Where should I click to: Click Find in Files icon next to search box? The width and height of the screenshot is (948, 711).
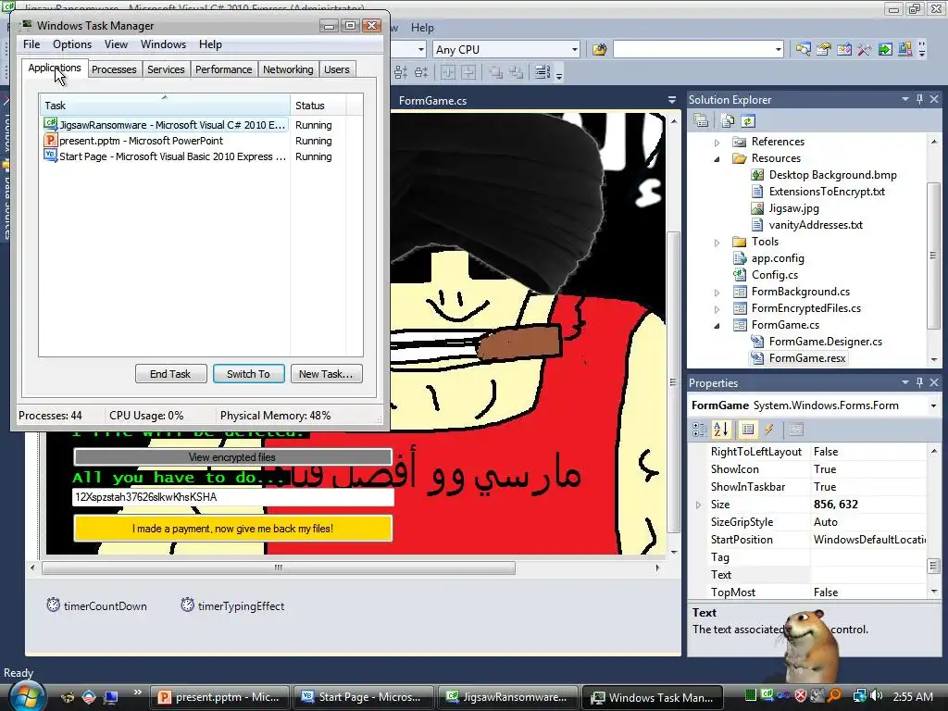(599, 50)
